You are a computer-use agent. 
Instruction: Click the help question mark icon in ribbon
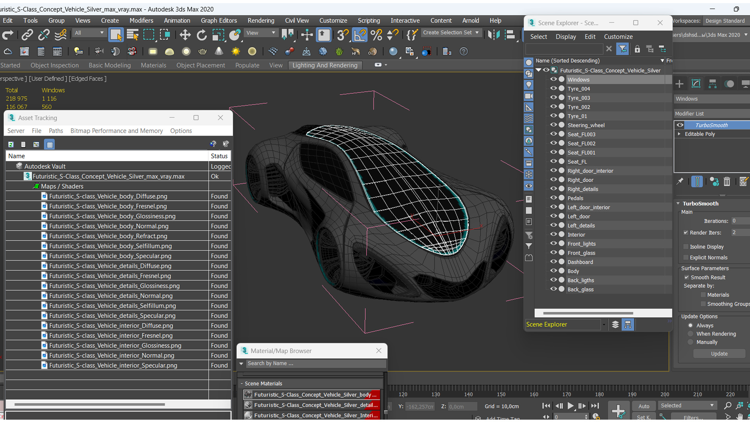coord(464,52)
